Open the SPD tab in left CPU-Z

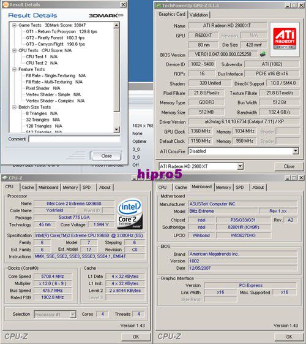[x=87, y=188]
